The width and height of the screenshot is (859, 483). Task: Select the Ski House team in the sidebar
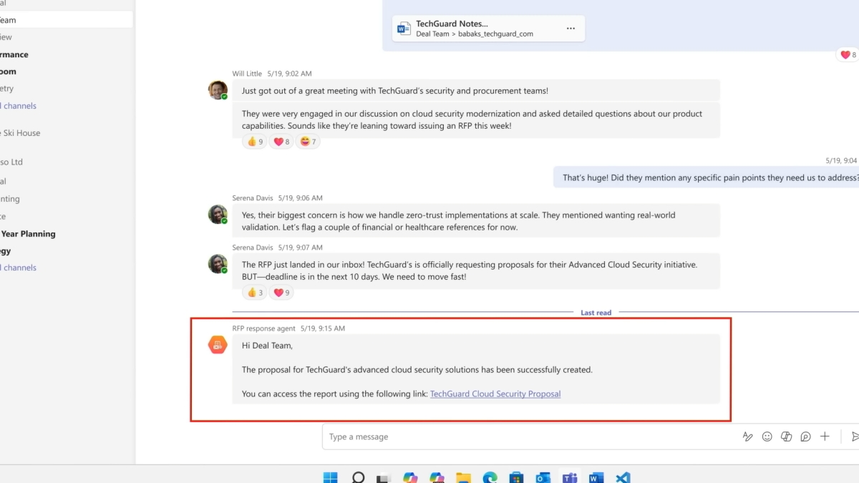coord(20,133)
